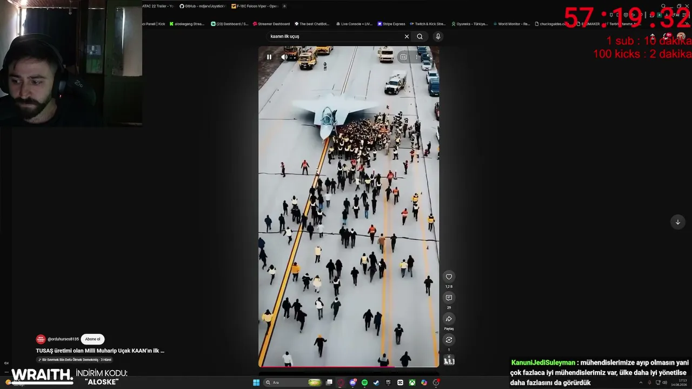Open the '(23) Dashboard' bookmark

pos(230,24)
